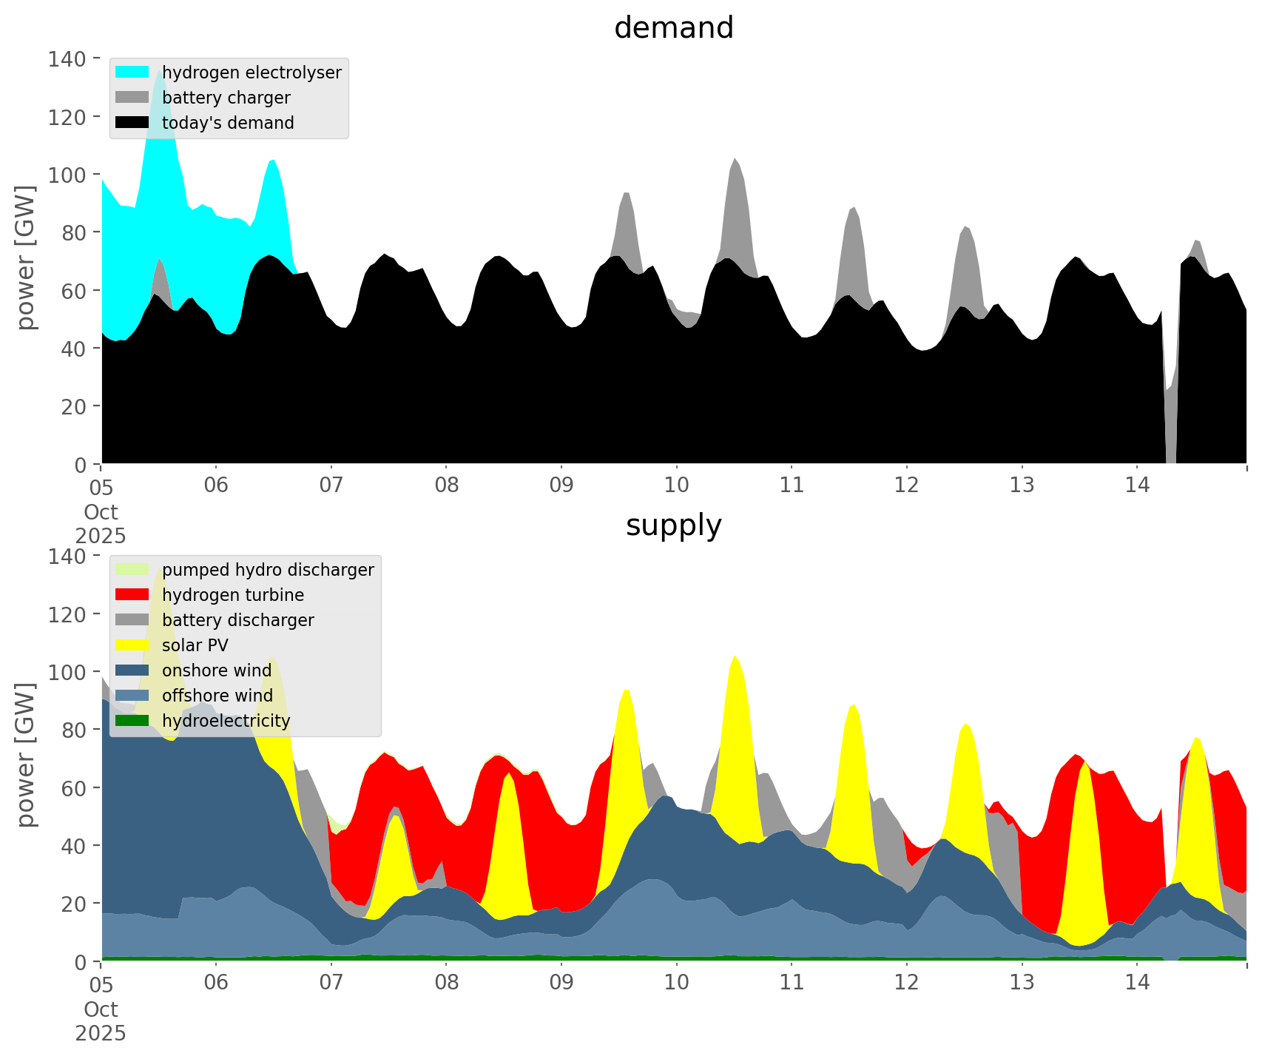Click the 140 tick on demand y-axis
Screen dimensions: 1262x1059
(67, 58)
